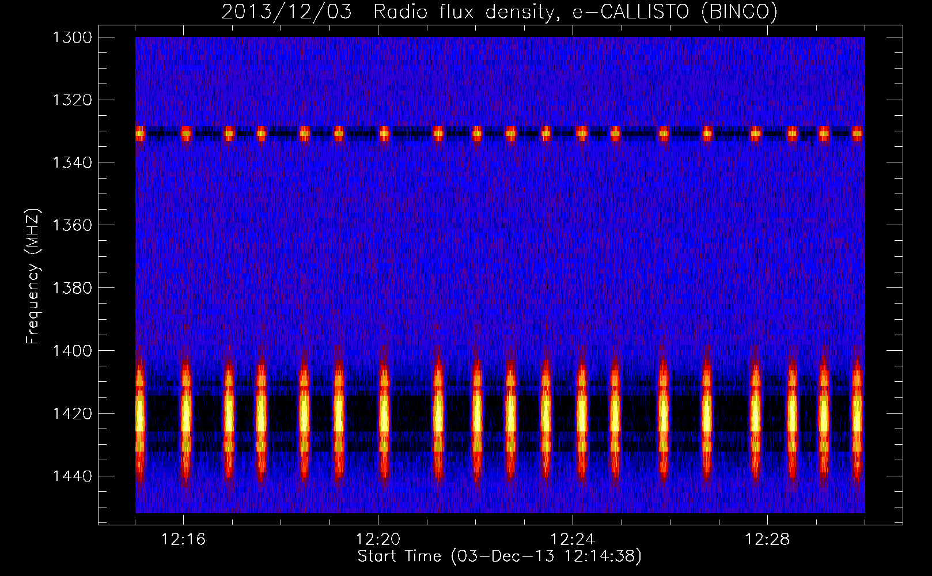
Task: Select the 1420 frequency axis label
Action: click(72, 414)
